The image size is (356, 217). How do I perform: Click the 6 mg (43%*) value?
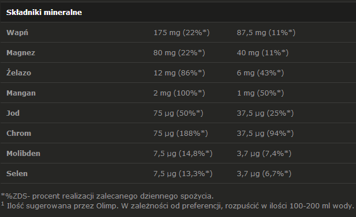tap(260, 73)
